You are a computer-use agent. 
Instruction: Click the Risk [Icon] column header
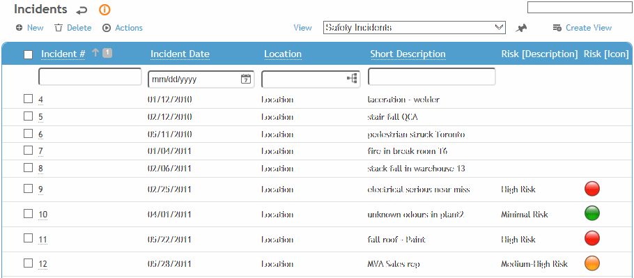pyautogui.click(x=606, y=54)
